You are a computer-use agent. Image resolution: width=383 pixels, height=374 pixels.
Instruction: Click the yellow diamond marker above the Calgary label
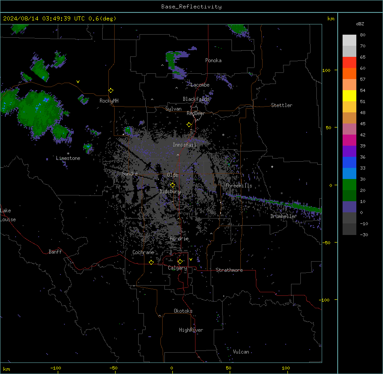click(180, 262)
